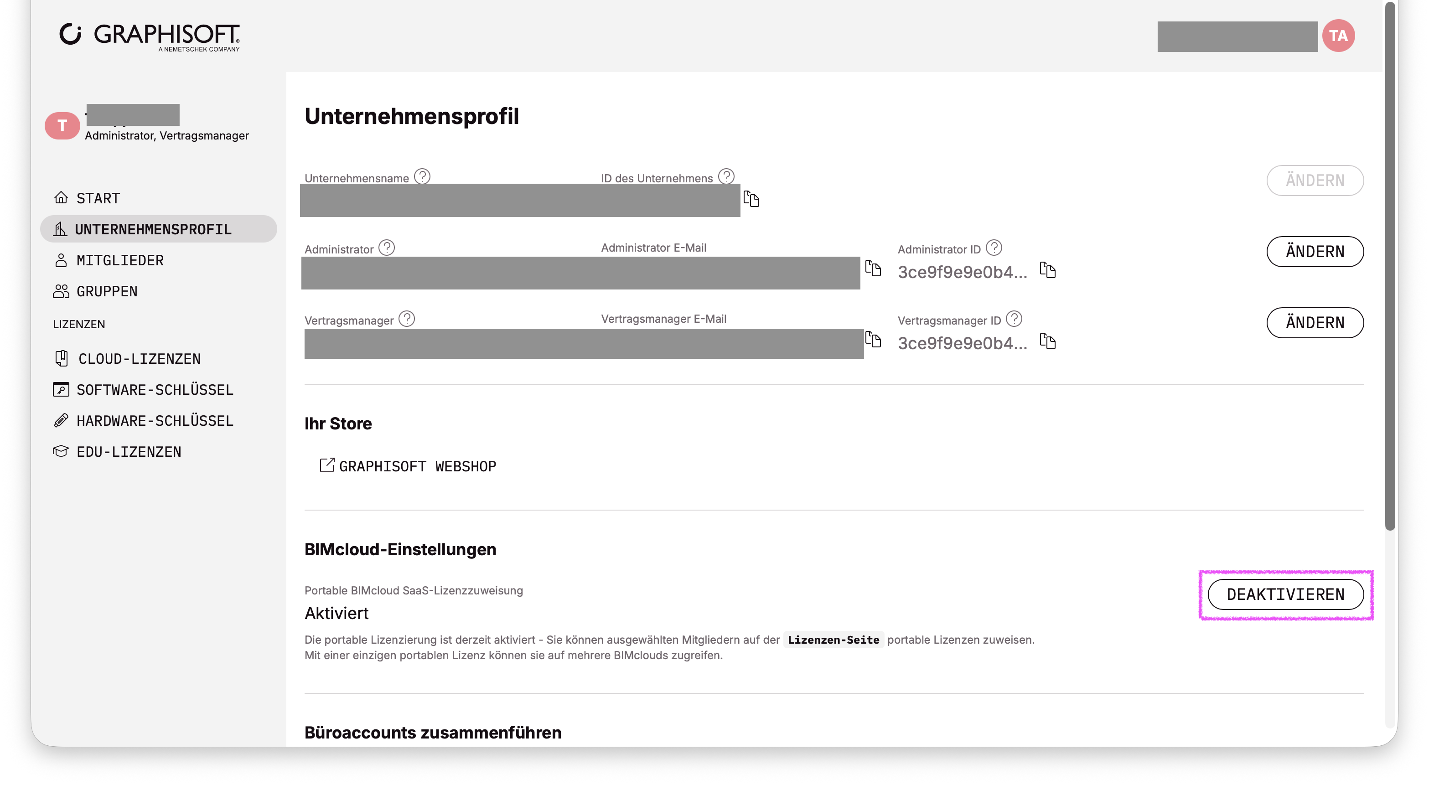Click the person icon beside MITGLIEDER
The height and width of the screenshot is (785, 1429).
(x=61, y=260)
